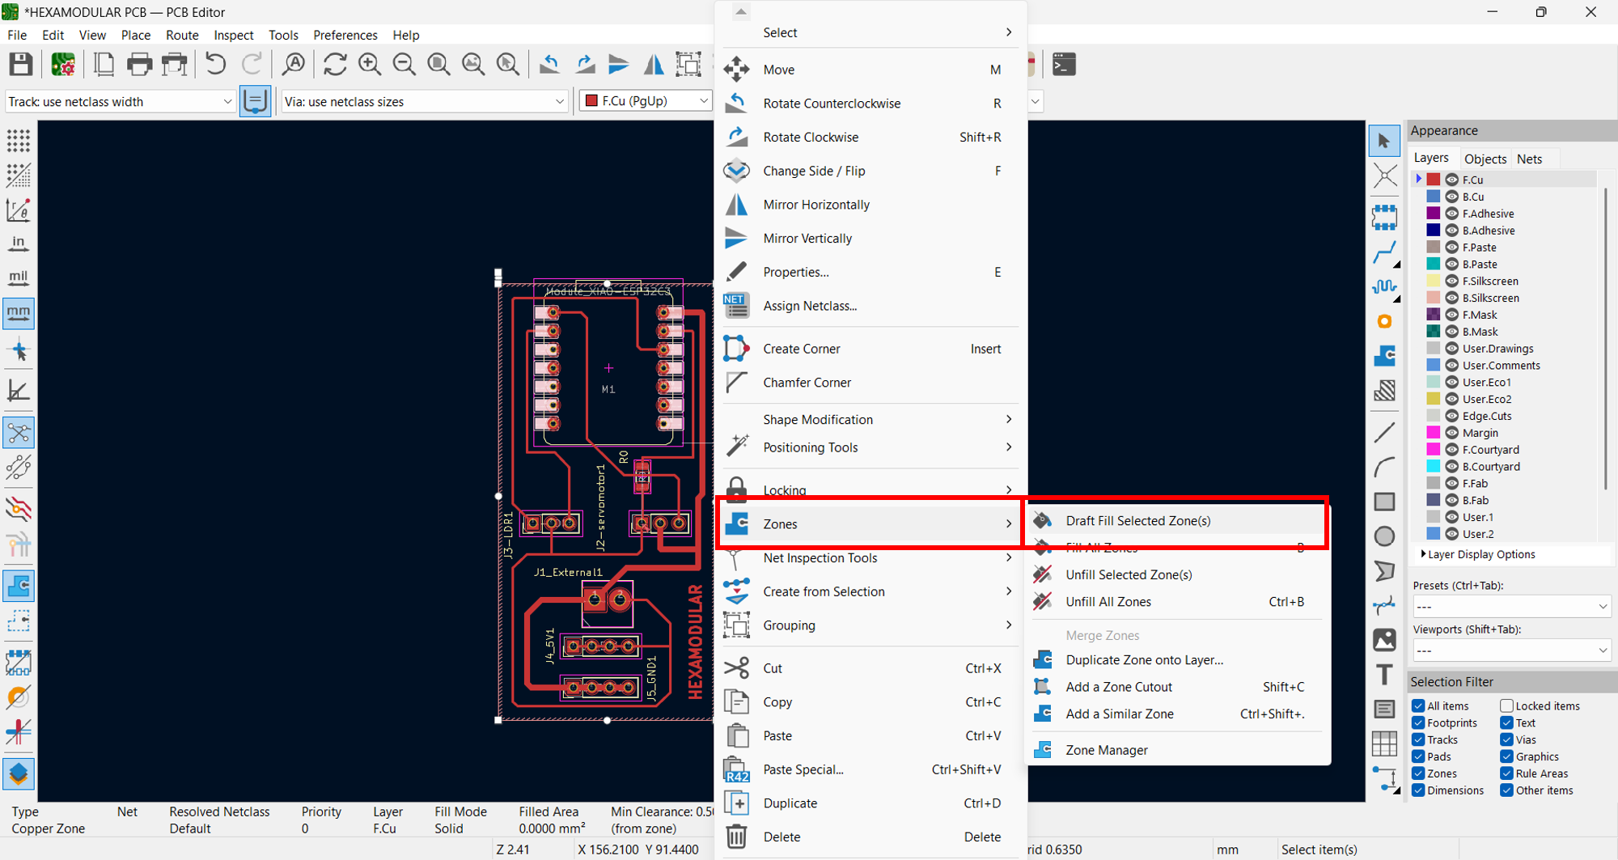The height and width of the screenshot is (860, 1618).
Task: Switch units to inches icon
Action: point(18,244)
